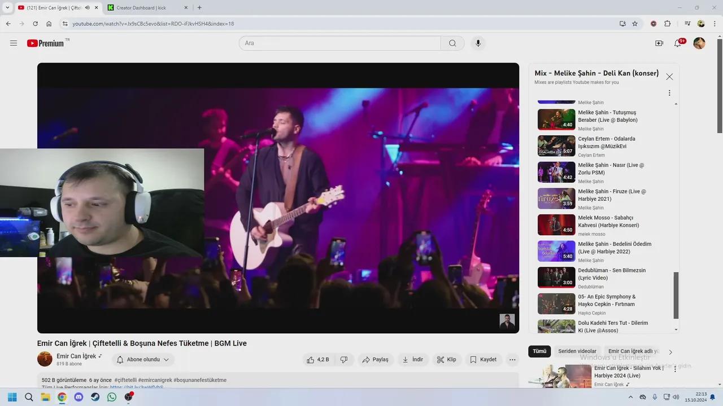Expand the Abone olundu subscription dropdown
Screen dimensions: 723x406
143,360
